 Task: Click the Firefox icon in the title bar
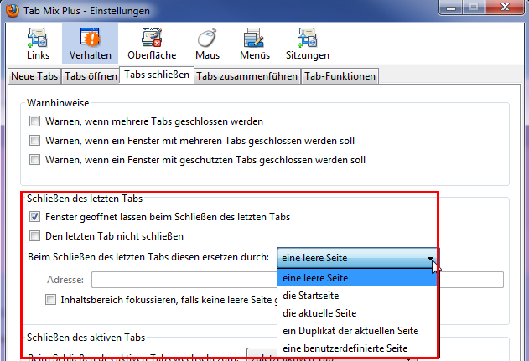click(x=13, y=10)
